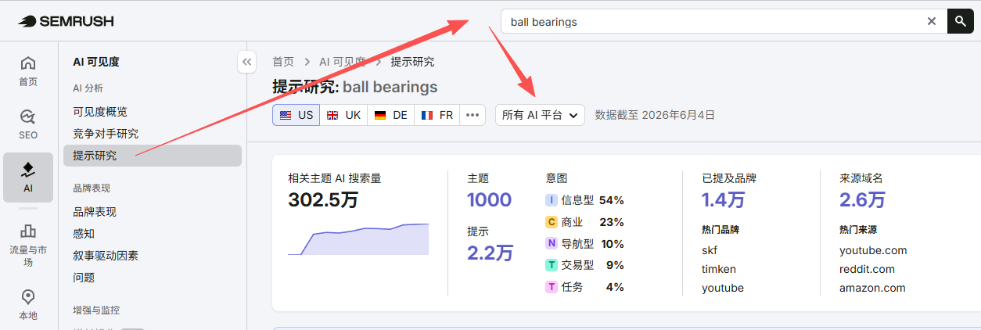Click the timken brand entry
Screen dimensions: 981x330
tap(719, 269)
